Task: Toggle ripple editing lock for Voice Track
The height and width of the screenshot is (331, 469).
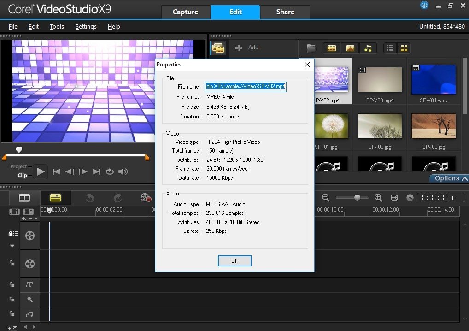Action: [12, 299]
